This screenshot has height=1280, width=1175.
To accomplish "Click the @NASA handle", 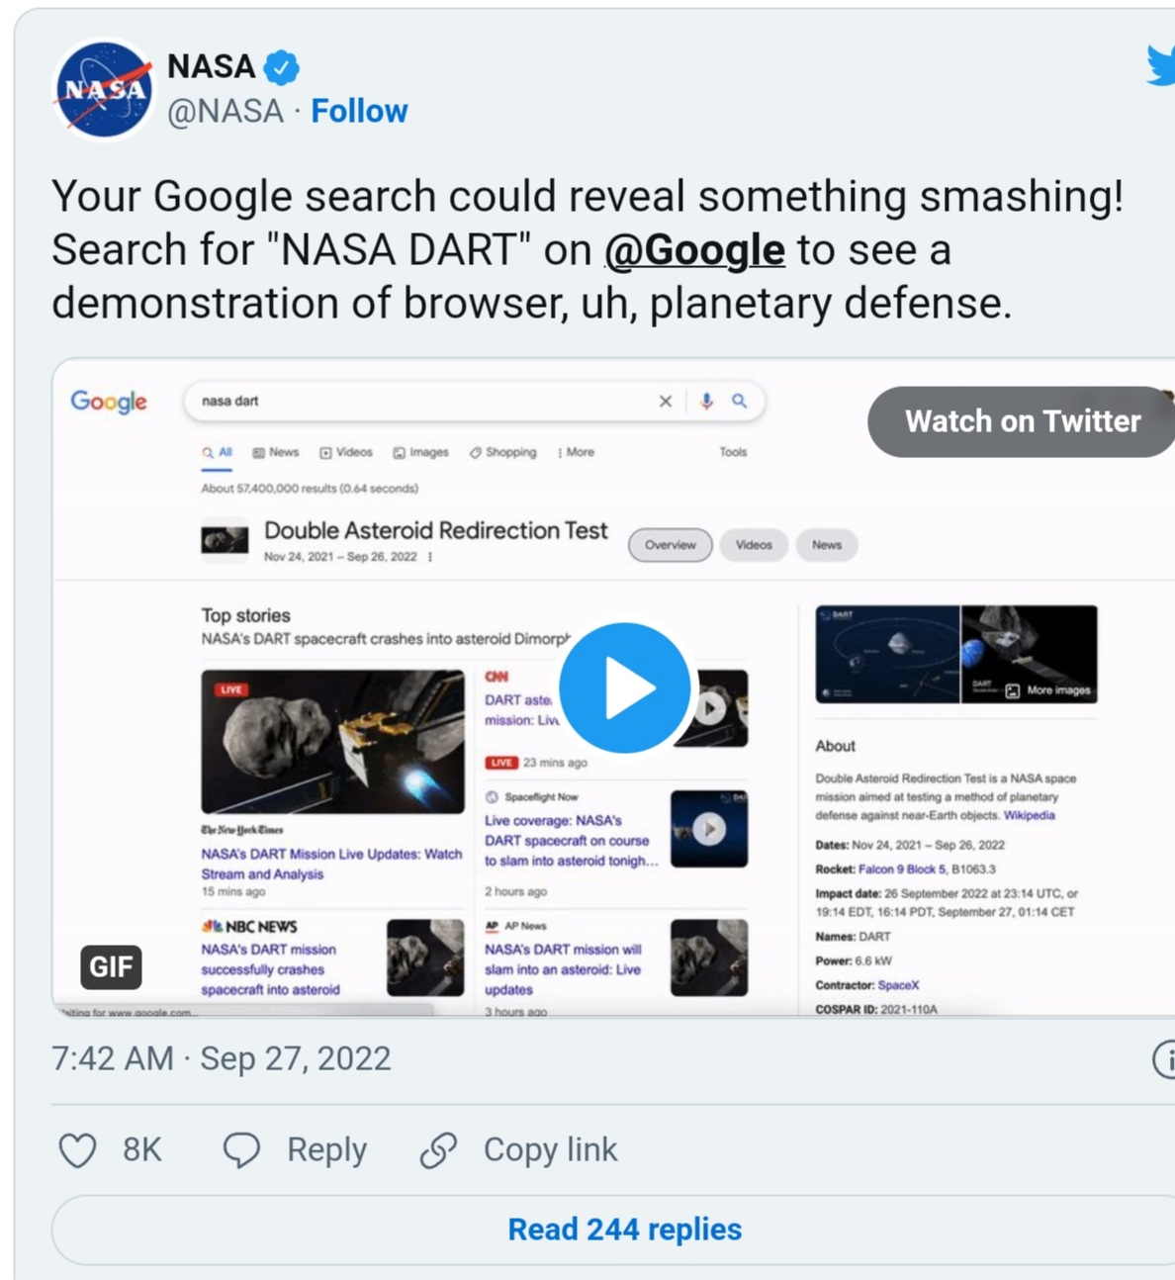I will tap(226, 111).
